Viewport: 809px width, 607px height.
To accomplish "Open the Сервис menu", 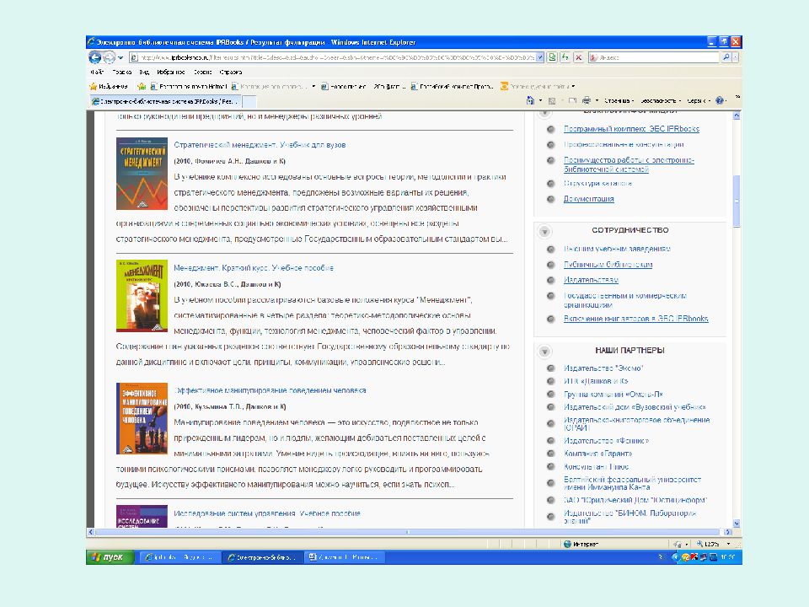I will click(203, 73).
